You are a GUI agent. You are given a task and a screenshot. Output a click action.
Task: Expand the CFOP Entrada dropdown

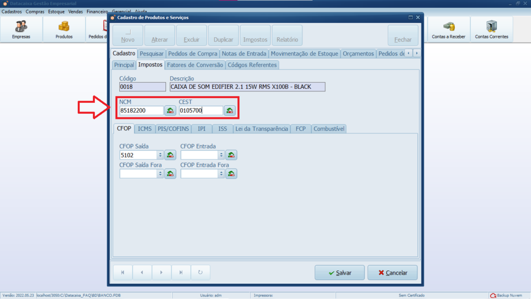click(221, 155)
